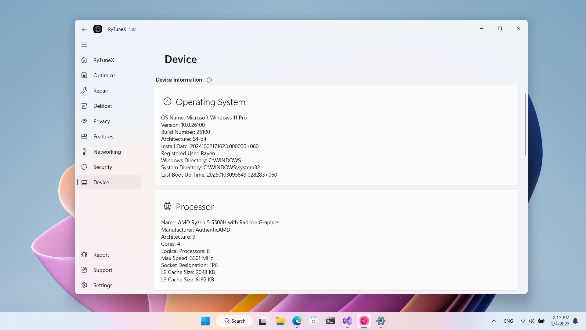The height and width of the screenshot is (330, 586).
Task: Click 'Manufacturer: AuthenticAMD' line
Action: point(196,230)
